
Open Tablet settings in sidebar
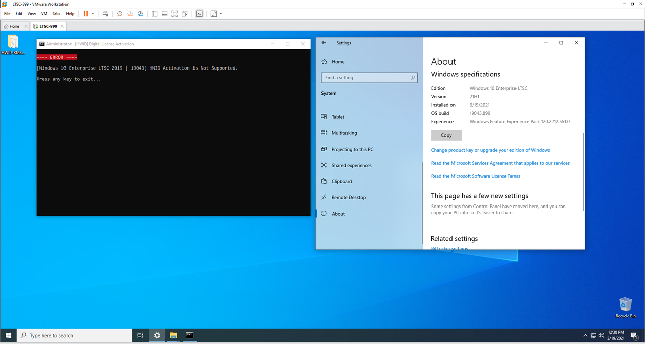(x=338, y=117)
